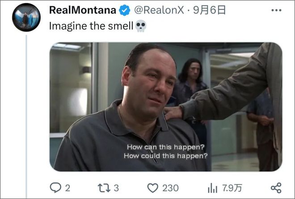Click the 7.9万 views count
The image size is (295, 199).
232,188
